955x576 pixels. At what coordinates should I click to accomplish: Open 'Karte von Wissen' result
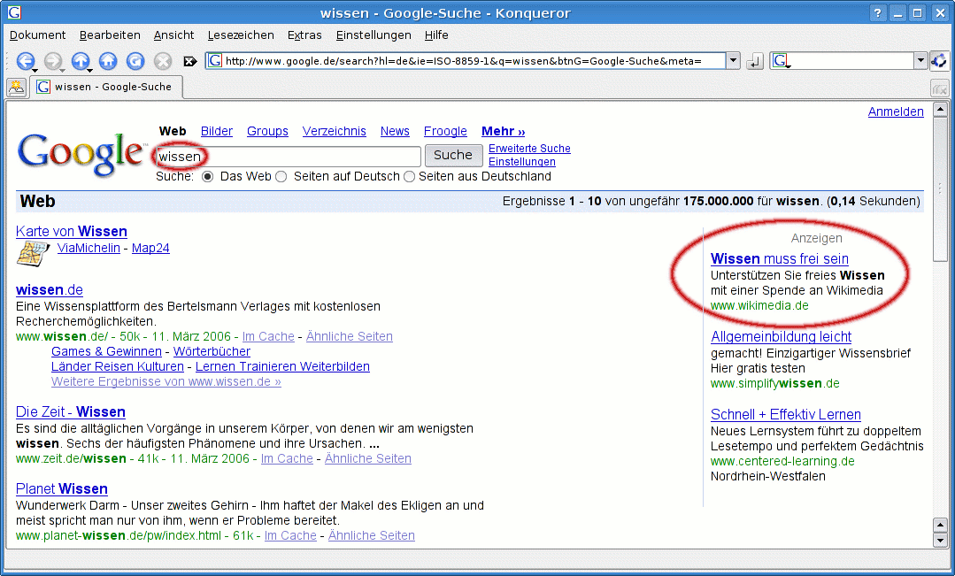click(x=72, y=232)
